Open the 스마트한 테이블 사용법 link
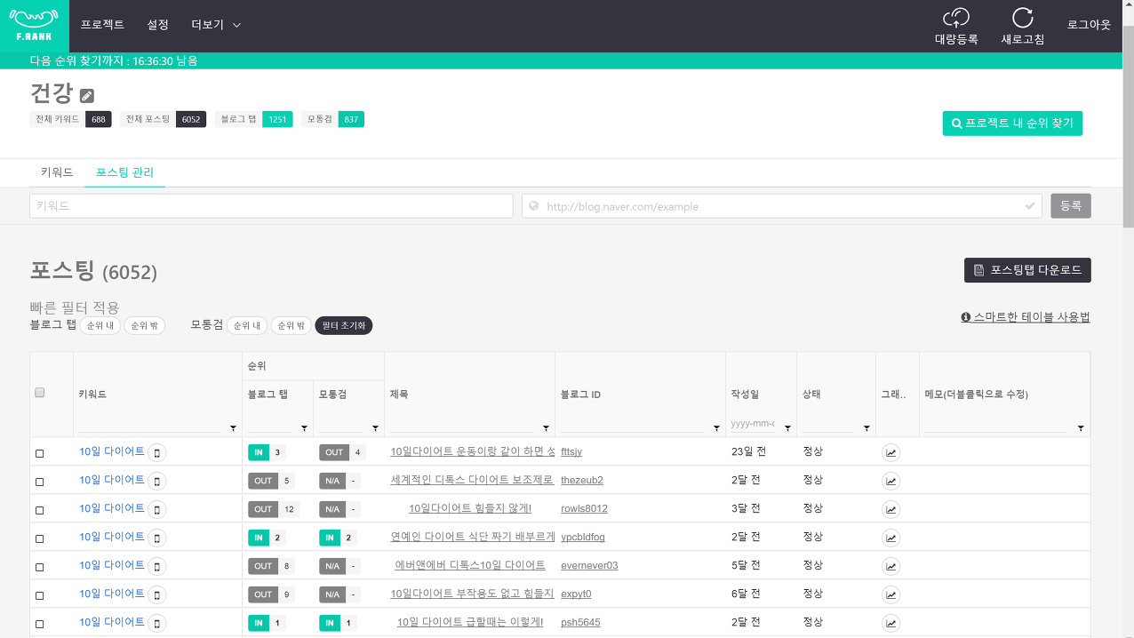Viewport: 1134px width, 638px height. point(1026,317)
